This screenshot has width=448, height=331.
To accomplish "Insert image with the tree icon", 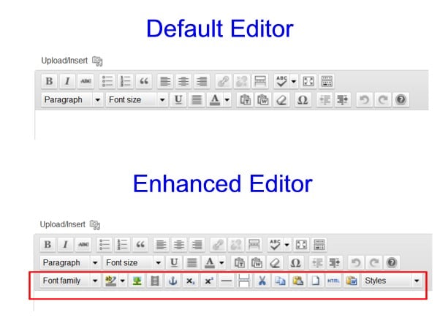I will [137, 281].
